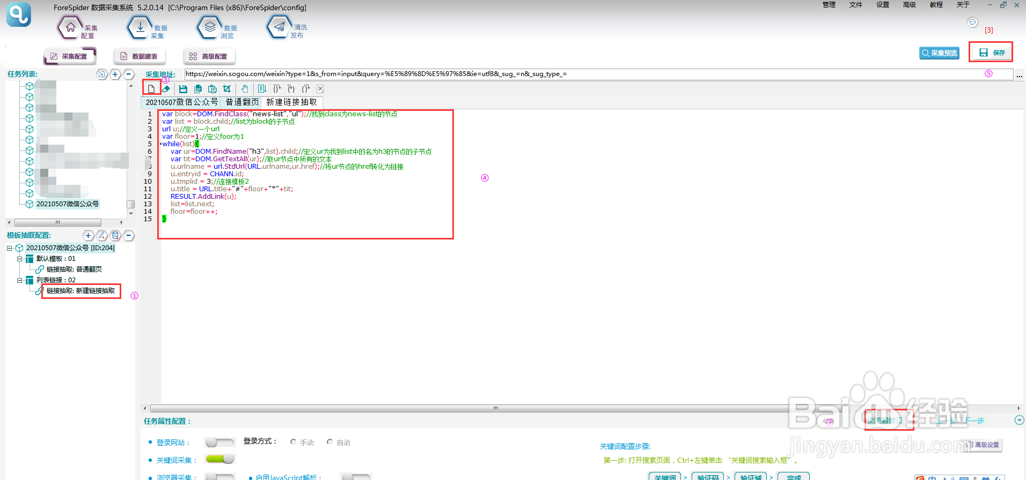Collapse the 默认模板 : 01 node
The image size is (1026, 480).
tap(19, 259)
